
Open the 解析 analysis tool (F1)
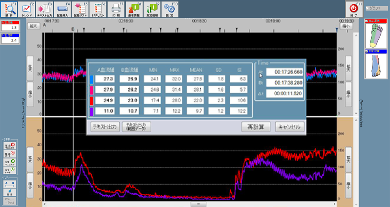pos(9,9)
